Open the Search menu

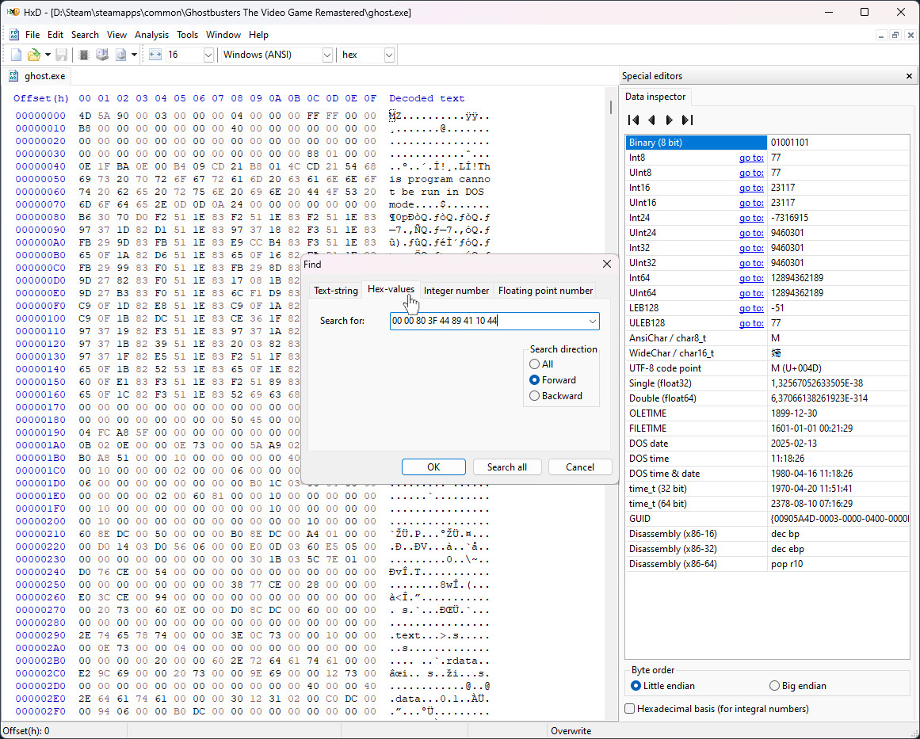point(85,35)
